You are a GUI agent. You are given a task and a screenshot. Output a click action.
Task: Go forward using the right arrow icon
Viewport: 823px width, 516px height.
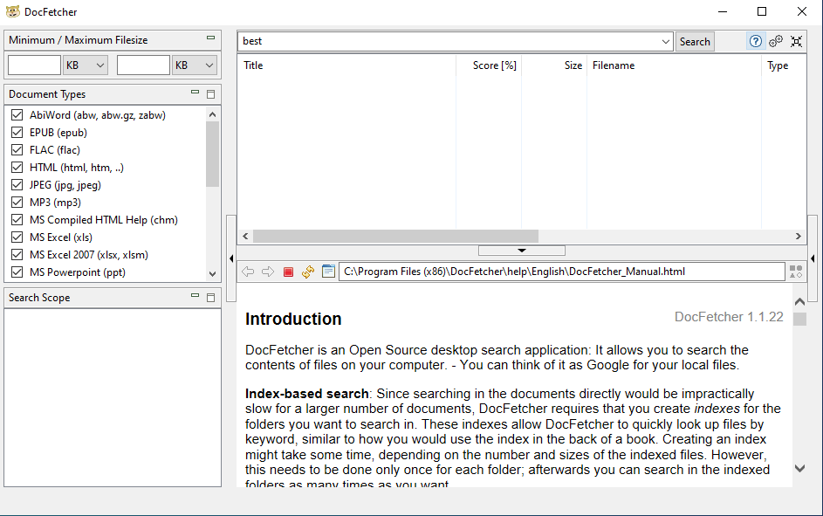(268, 272)
